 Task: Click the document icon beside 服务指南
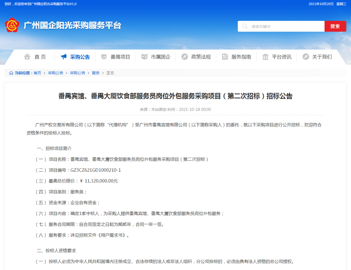[x=225, y=57]
